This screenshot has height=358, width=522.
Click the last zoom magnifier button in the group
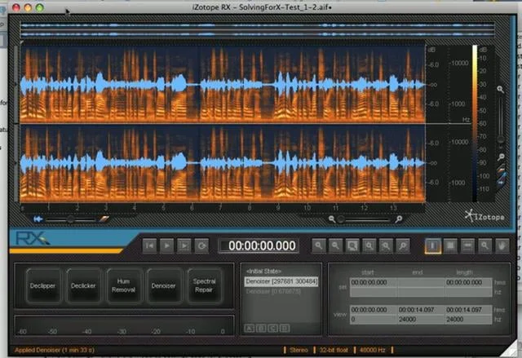[x=403, y=245]
